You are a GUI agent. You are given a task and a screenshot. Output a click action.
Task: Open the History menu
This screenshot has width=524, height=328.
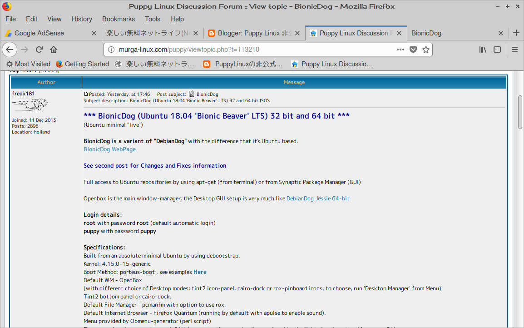click(x=82, y=19)
